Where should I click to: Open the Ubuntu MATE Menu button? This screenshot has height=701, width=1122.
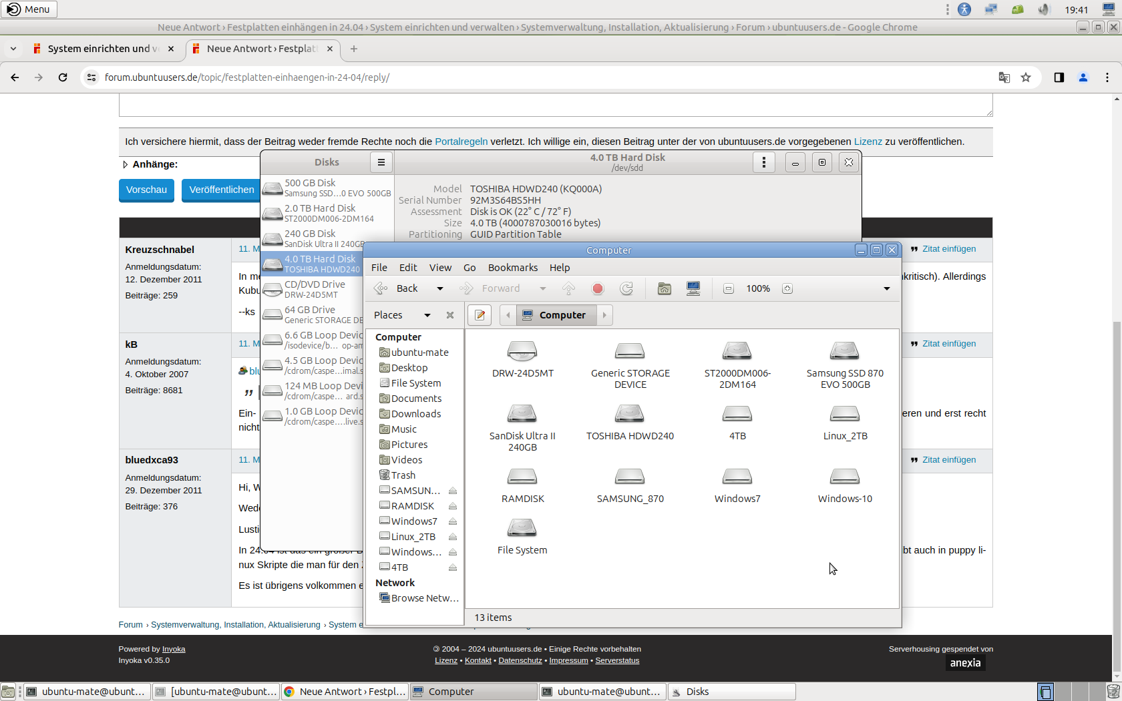click(x=29, y=9)
